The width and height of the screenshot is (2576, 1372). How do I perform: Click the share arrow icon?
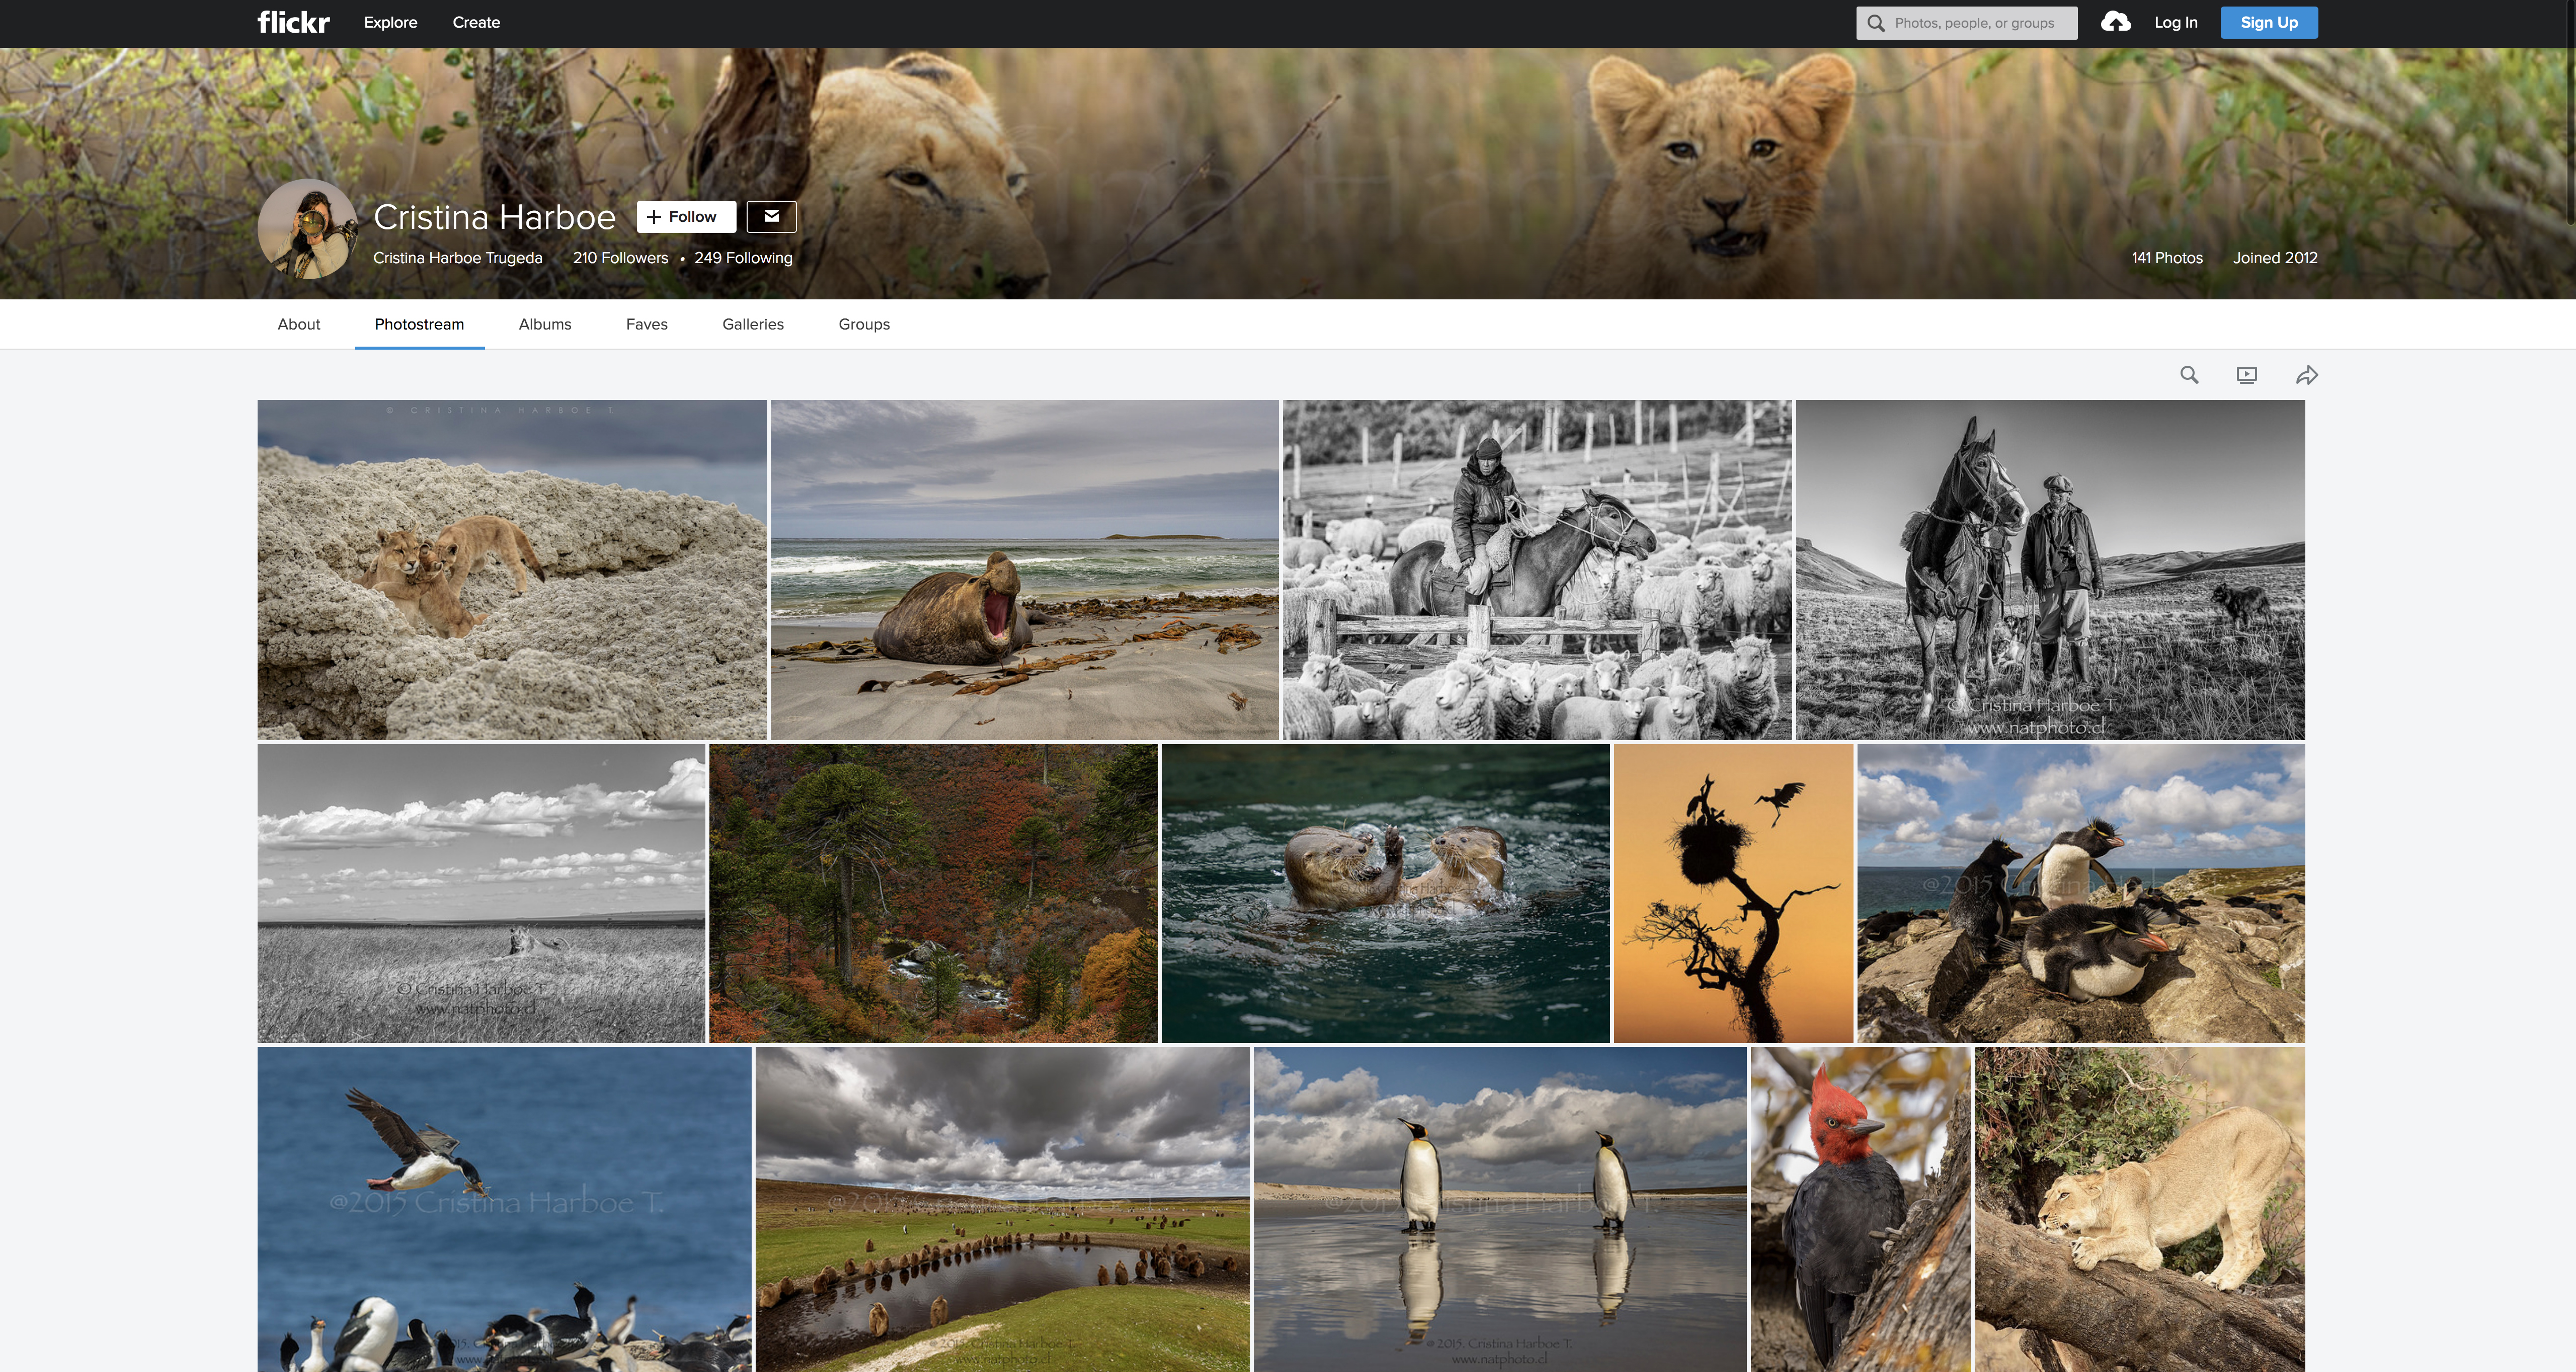pyautogui.click(x=2306, y=375)
